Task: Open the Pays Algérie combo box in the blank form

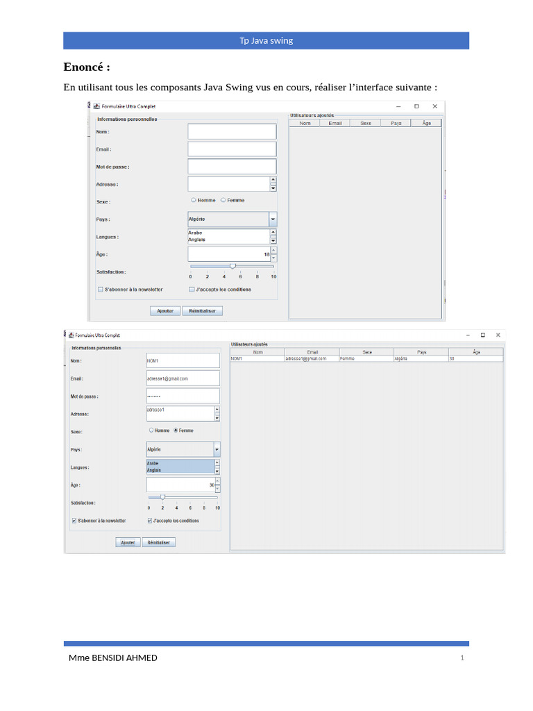Action: pos(232,219)
